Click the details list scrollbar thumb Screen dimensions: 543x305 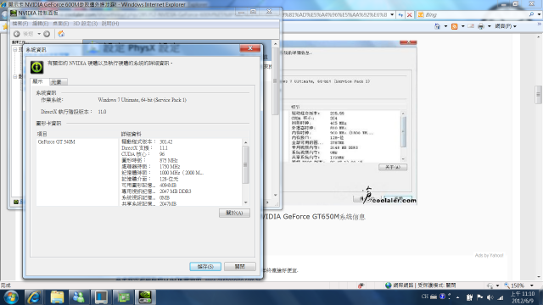pyautogui.click(x=245, y=164)
